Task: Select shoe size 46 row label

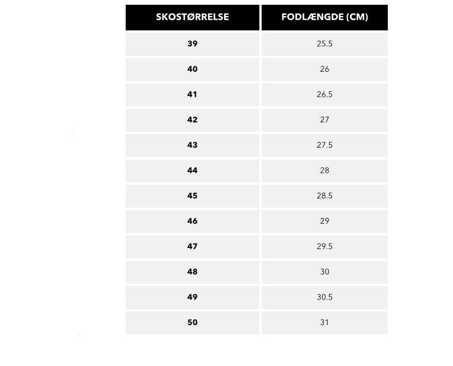Action: tap(192, 221)
